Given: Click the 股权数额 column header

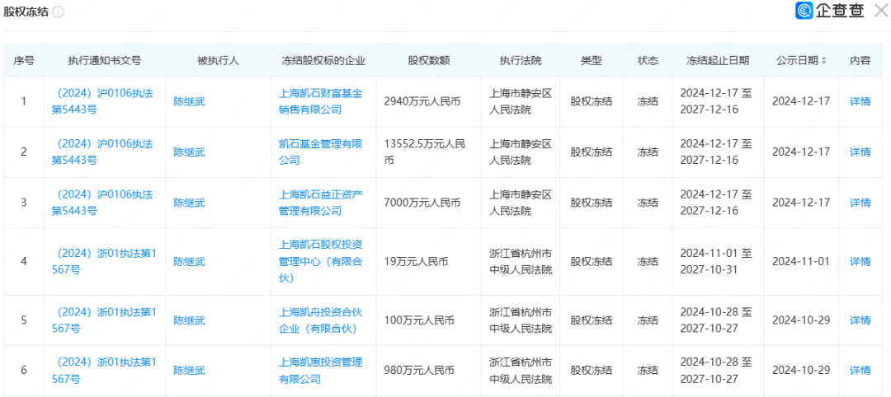Looking at the screenshot, I should 428,61.
